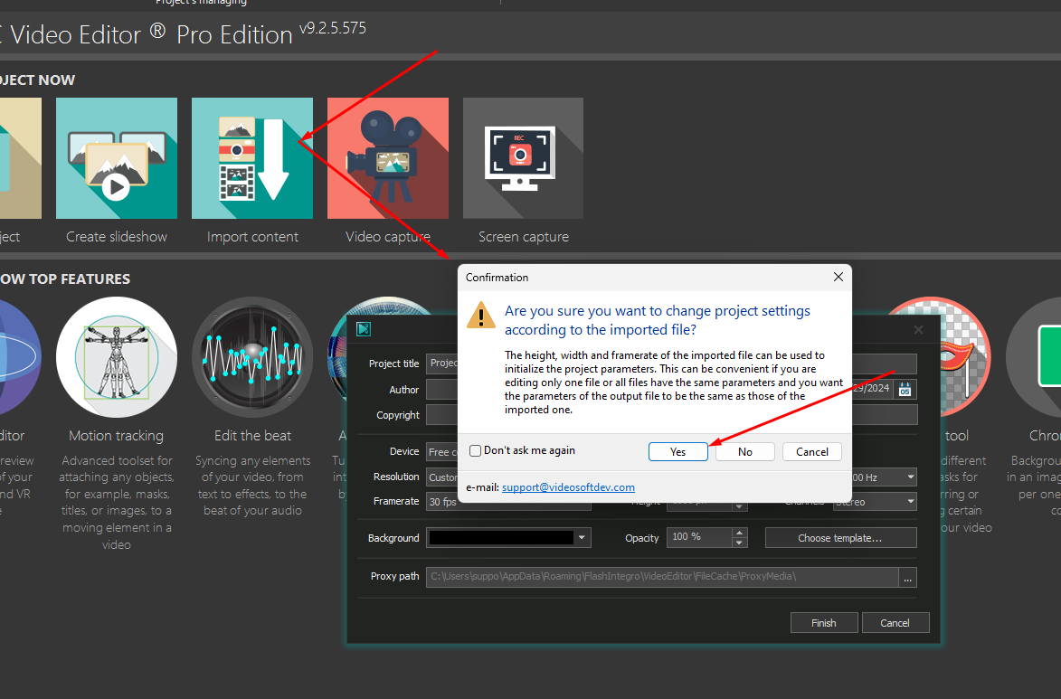The image size is (1061, 699).
Task: Click the Finish button
Action: tap(824, 622)
